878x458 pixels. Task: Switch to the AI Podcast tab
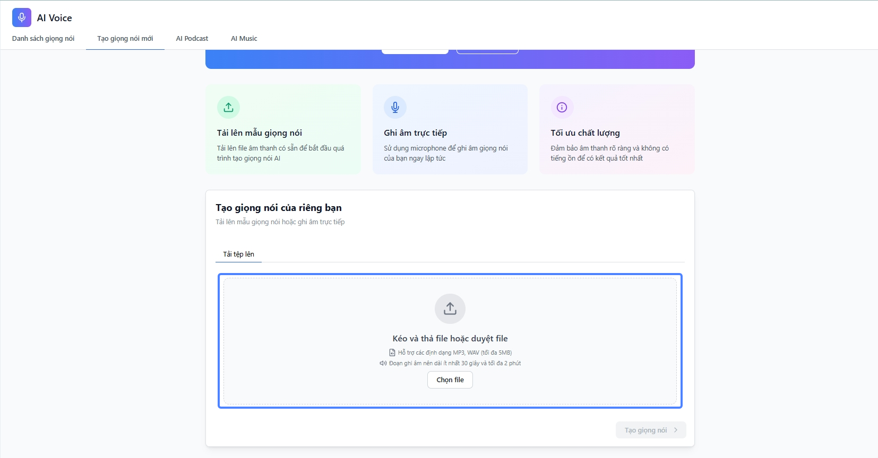coord(192,39)
